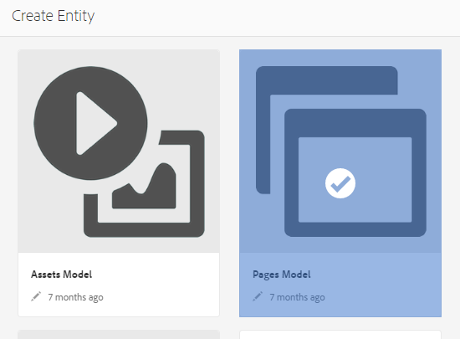Click the Pages Model title
The width and height of the screenshot is (460, 339).
(x=282, y=275)
